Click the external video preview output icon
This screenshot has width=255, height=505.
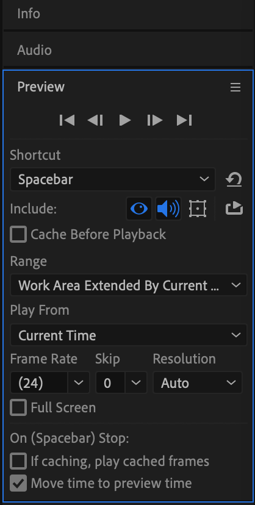point(234,209)
